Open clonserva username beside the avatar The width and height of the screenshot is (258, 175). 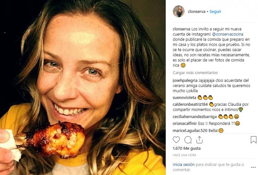[x=196, y=11]
